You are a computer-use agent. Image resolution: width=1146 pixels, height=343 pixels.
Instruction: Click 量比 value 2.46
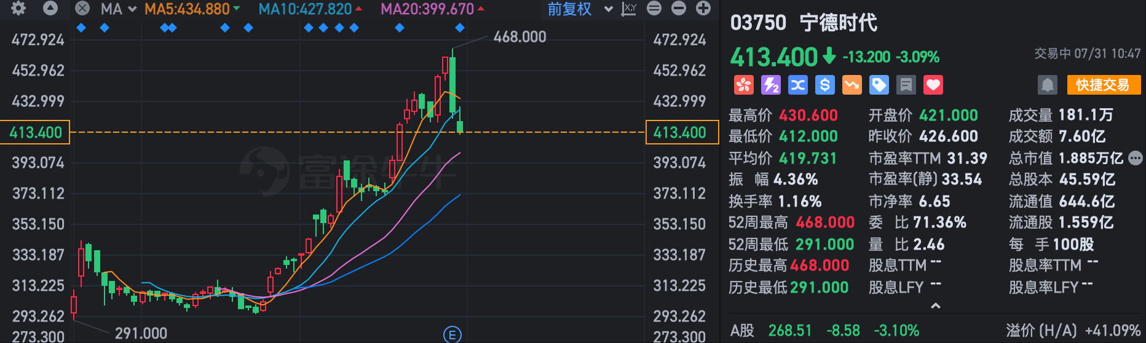tap(929, 244)
